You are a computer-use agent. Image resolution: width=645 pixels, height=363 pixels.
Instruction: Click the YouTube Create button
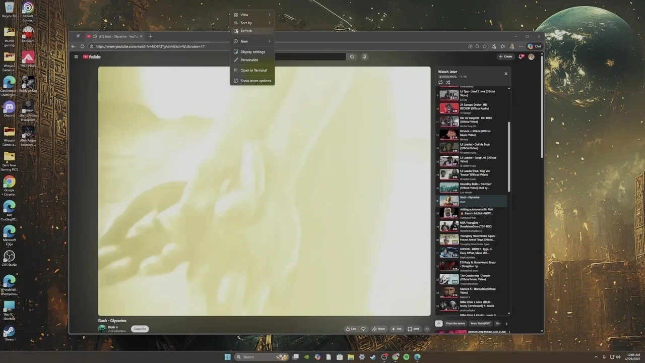pos(505,56)
